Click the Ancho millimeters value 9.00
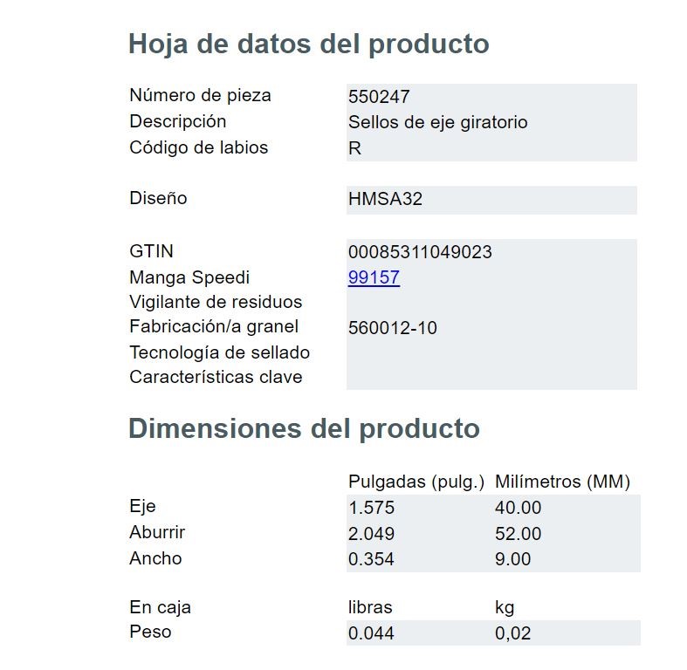 [x=513, y=559]
